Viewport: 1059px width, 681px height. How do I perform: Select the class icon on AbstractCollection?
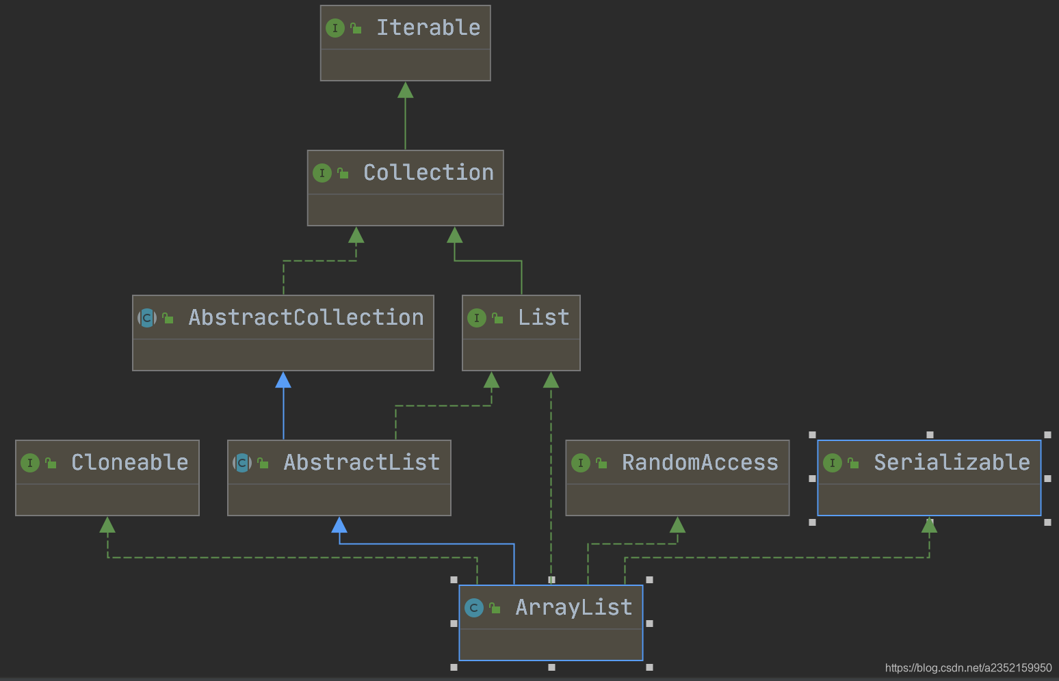[x=147, y=317]
